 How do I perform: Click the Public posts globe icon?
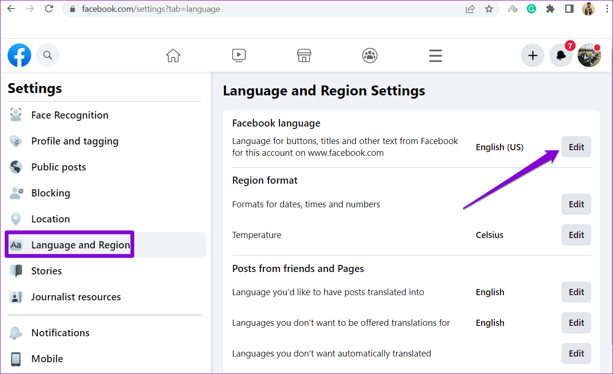coord(16,167)
